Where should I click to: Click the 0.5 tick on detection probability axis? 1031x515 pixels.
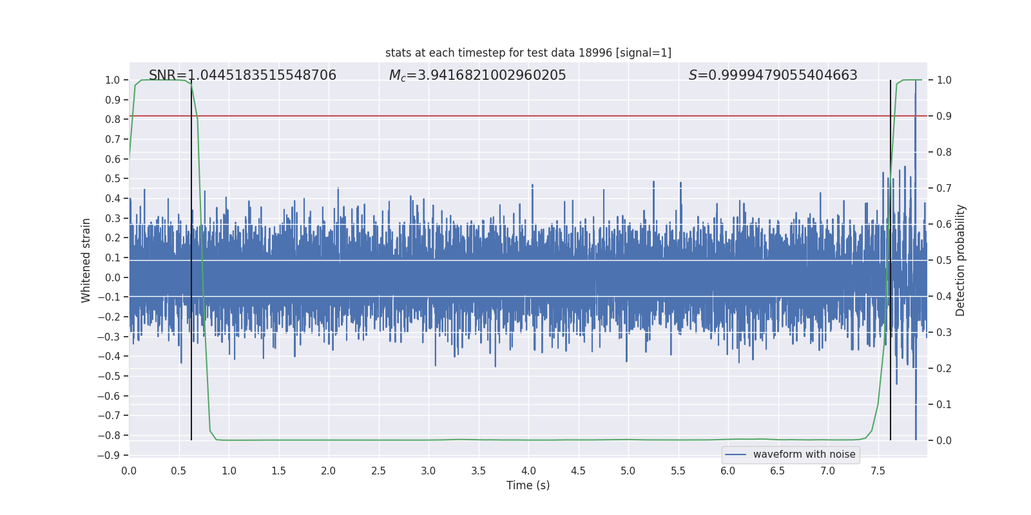pyautogui.click(x=944, y=260)
